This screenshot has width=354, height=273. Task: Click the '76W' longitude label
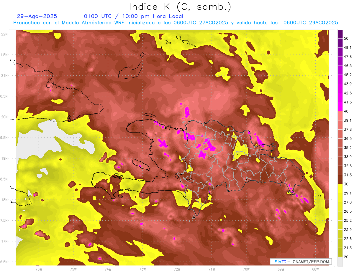(x=39, y=269)
